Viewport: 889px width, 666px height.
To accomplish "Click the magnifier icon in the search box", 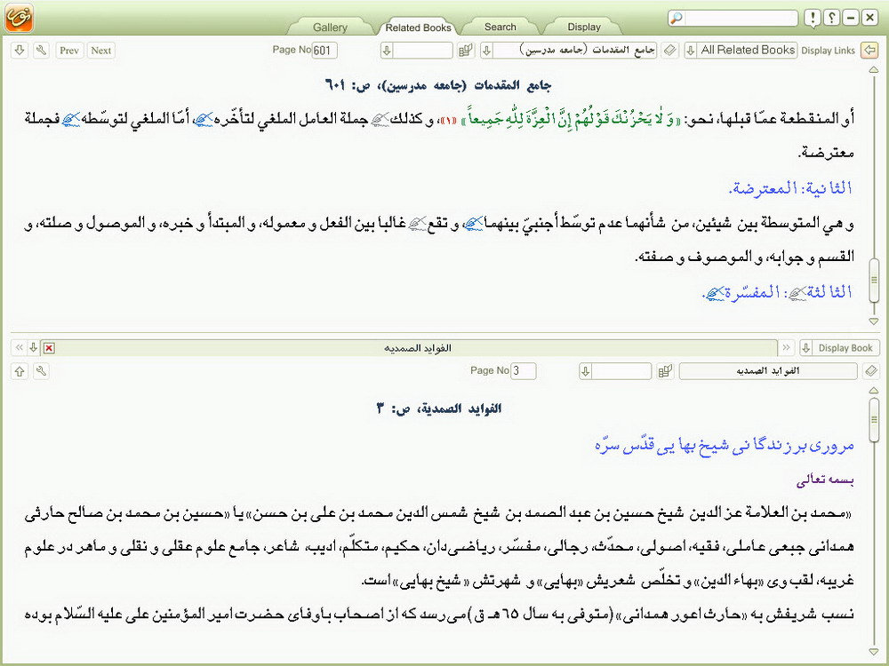I will (676, 18).
